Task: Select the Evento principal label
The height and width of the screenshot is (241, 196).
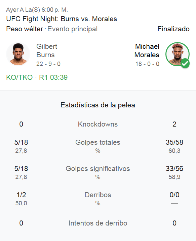Action: (72, 29)
